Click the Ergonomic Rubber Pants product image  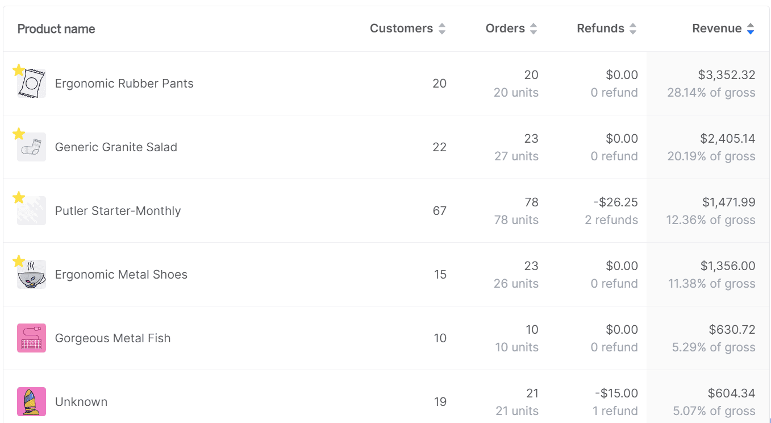pos(31,83)
